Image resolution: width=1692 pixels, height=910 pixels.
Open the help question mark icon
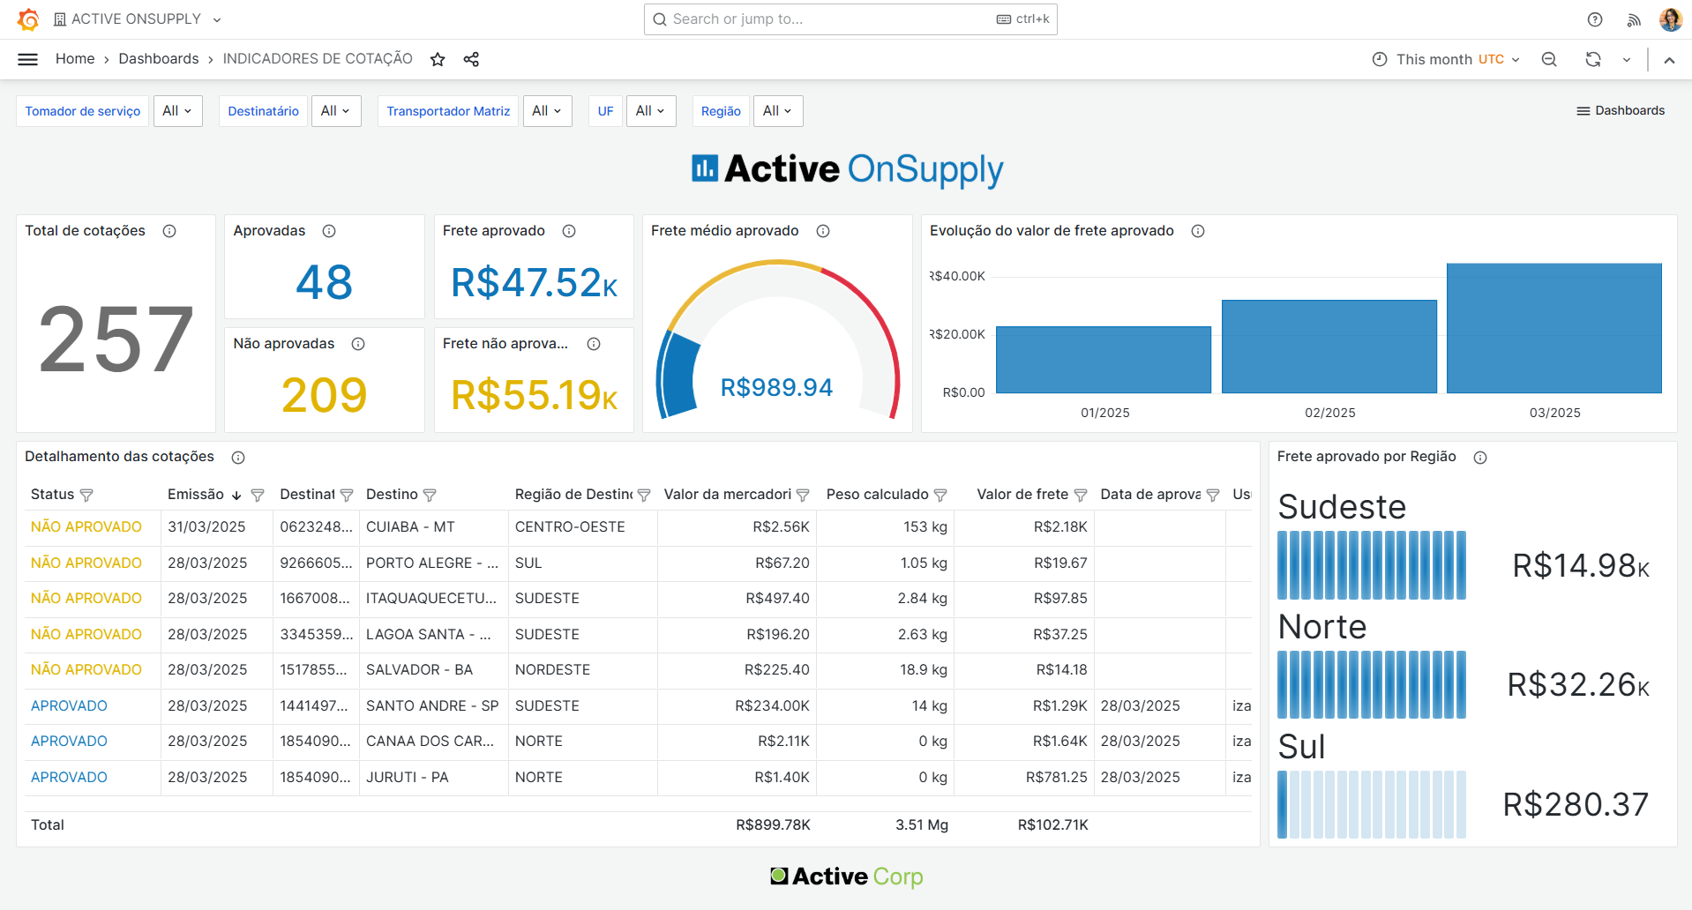1595,19
